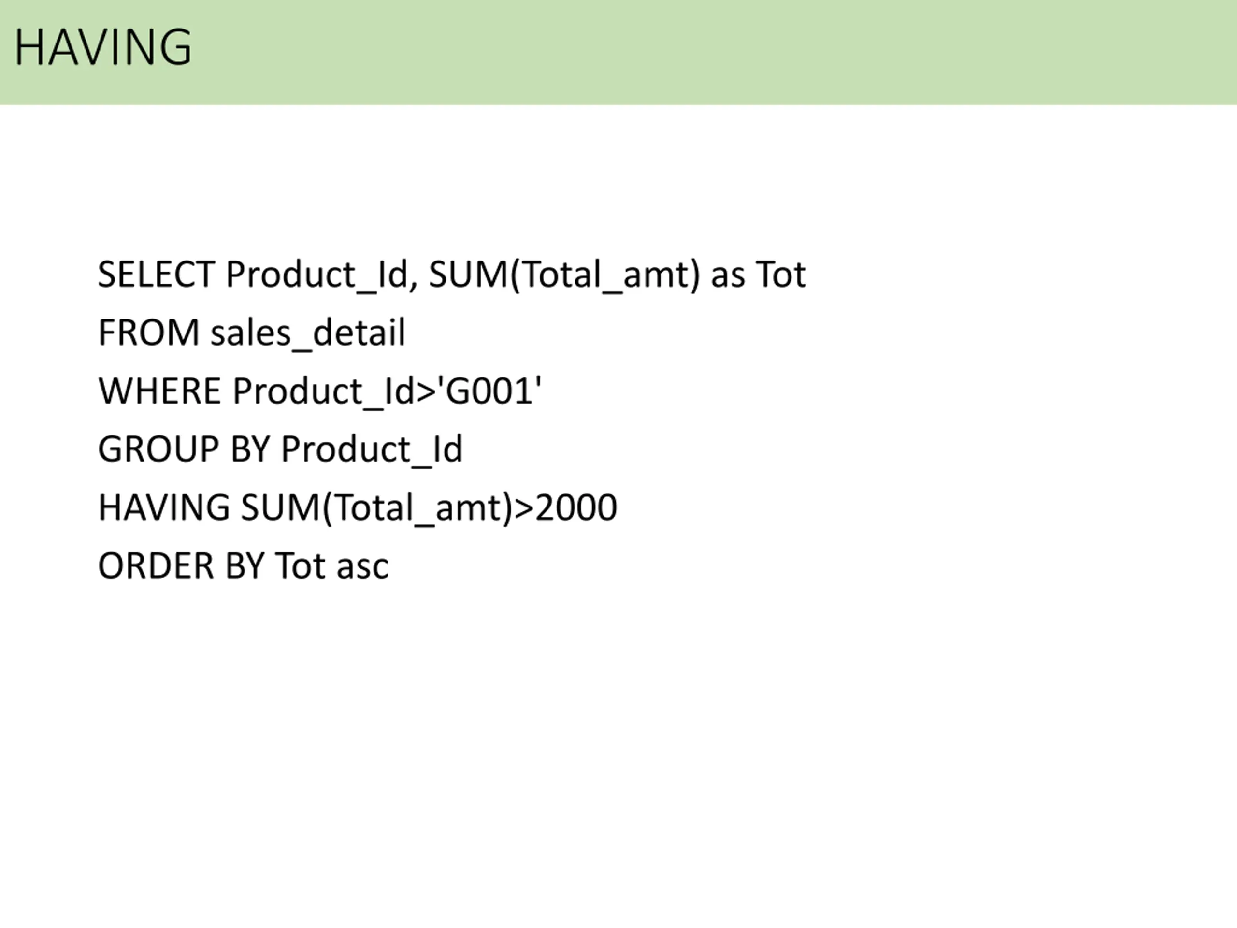Click the asc keyword at the query end
Image resolution: width=1237 pixels, height=928 pixels.
pos(362,566)
